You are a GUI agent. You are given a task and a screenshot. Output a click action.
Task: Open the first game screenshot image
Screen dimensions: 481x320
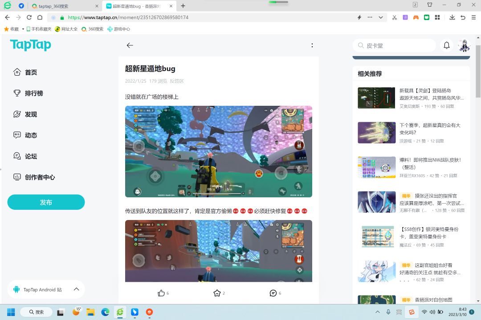click(218, 152)
